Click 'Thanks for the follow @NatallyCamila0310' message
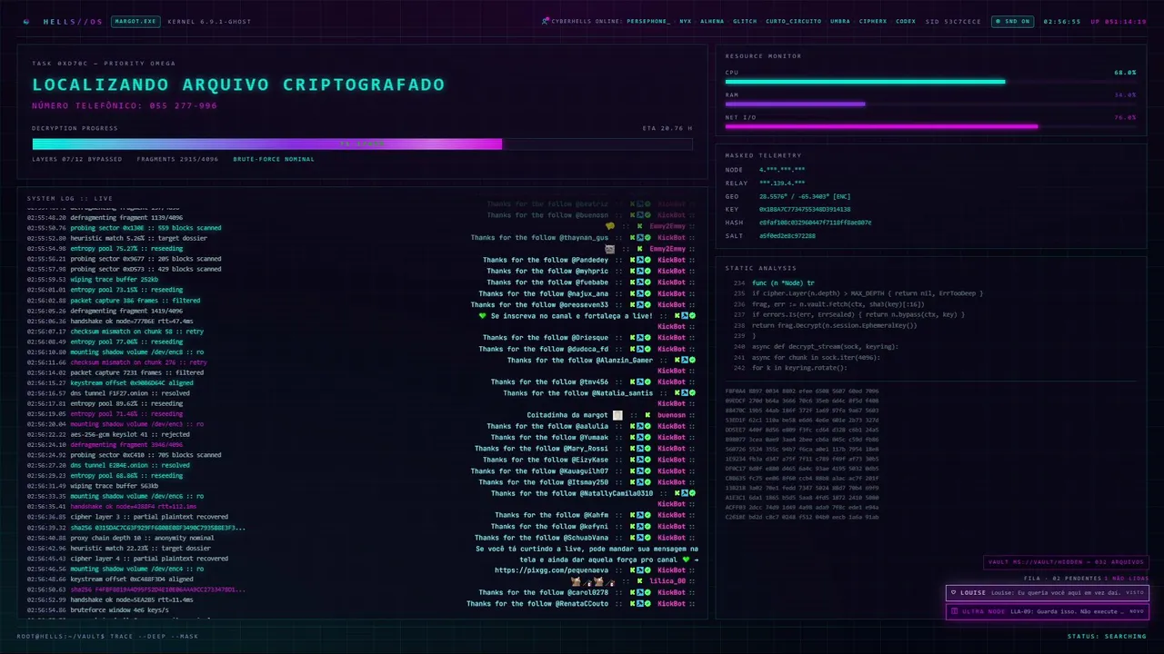The width and height of the screenshot is (1164, 654). 572,493
